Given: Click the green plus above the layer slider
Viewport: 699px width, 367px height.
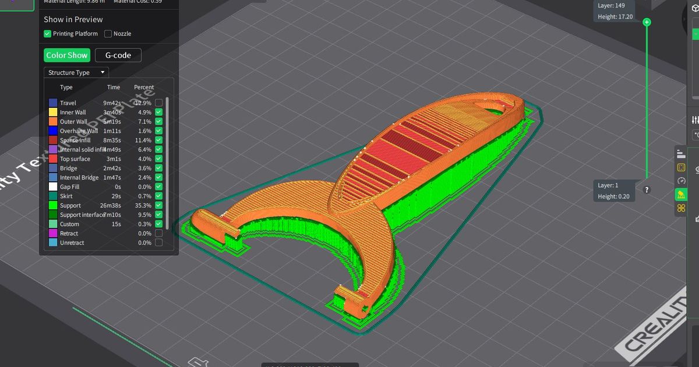Looking at the screenshot, I should [647, 22].
